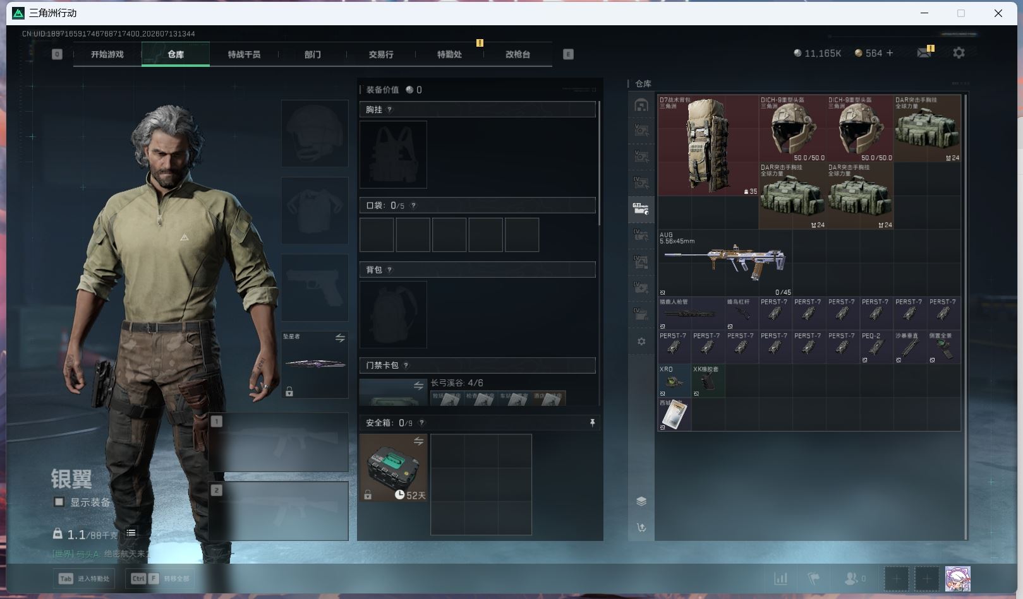Select the XRO sight item
This screenshot has height=599, width=1023.
(674, 381)
